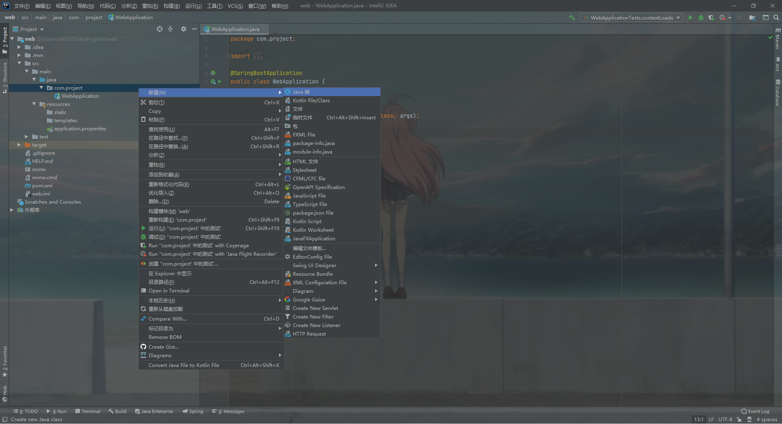782x424 pixels.
Task: Close the WebApplication.java tab
Action: point(264,29)
